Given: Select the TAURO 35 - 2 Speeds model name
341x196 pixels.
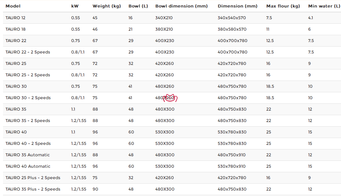Looking at the screenshot, I should coord(28,121).
